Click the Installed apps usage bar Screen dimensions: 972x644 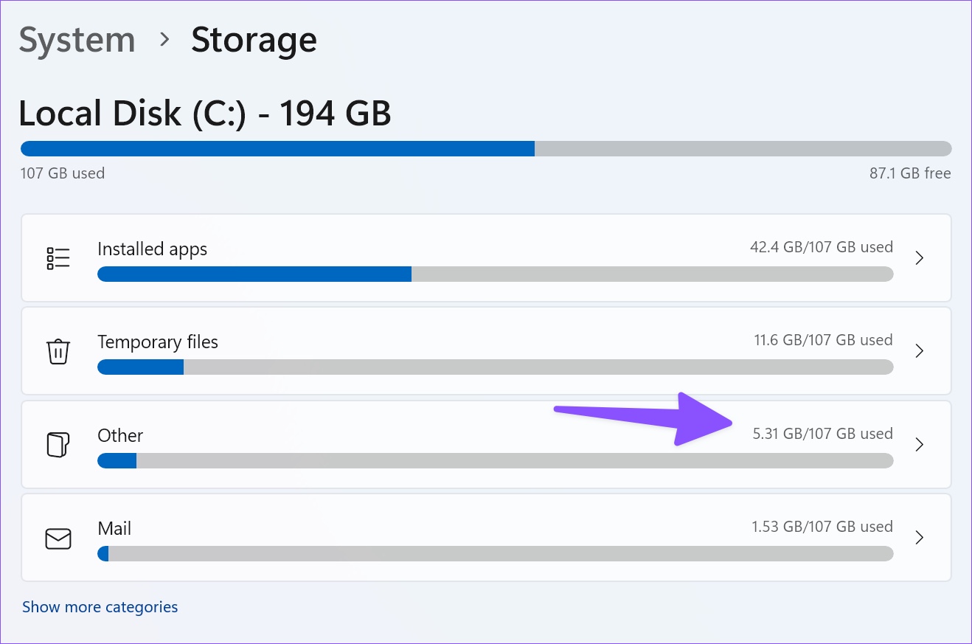click(x=495, y=274)
